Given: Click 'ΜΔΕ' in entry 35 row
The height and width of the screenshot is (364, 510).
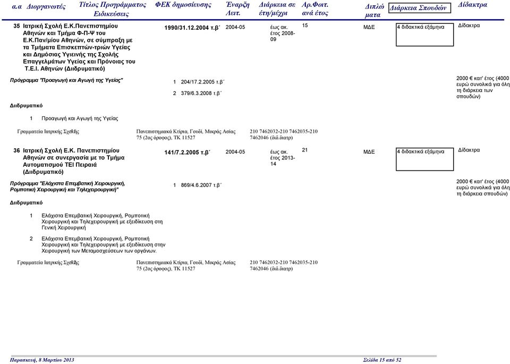Looking at the screenshot, I should [369, 27].
